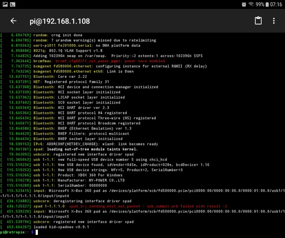This screenshot has width=285, height=238.
Task: Tap the terminal notification icon in status bar
Action: click(x=12, y=4)
